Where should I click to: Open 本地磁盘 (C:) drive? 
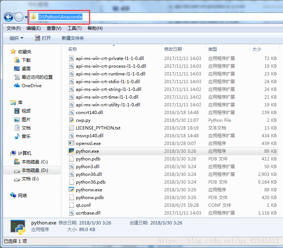click(31, 162)
